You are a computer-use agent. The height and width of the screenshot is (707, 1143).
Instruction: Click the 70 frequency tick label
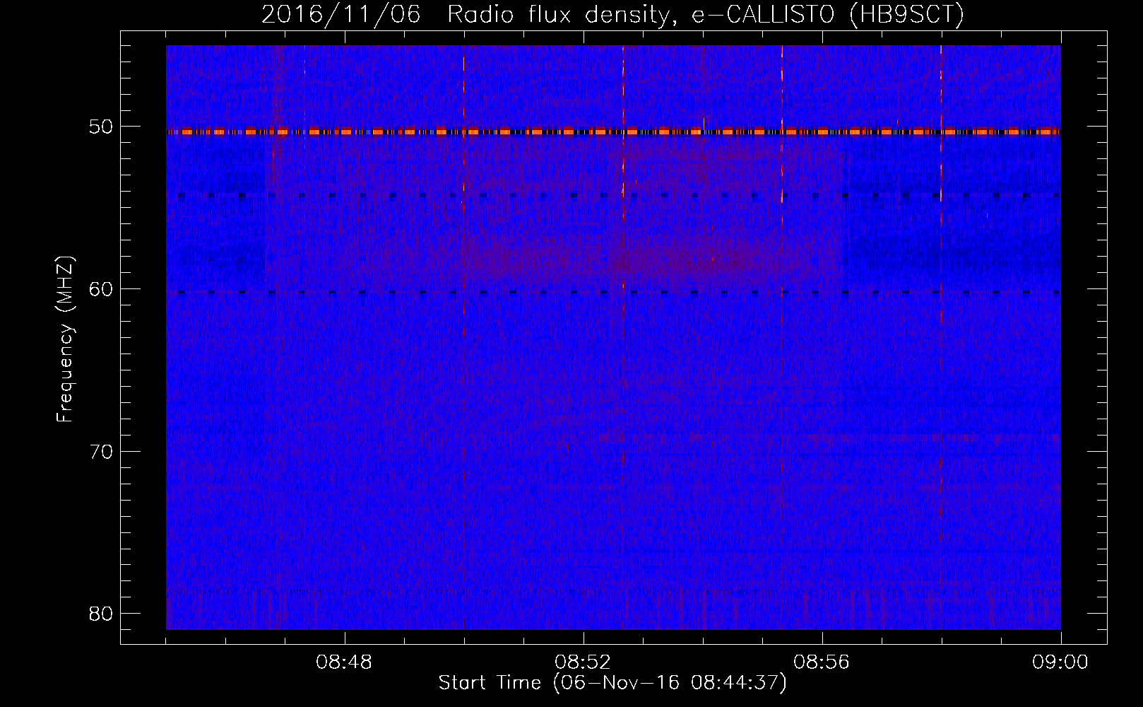tap(101, 451)
